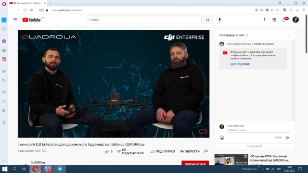The image size is (308, 173).
Task: Open chat options three-dot menu
Action: coord(289,35)
